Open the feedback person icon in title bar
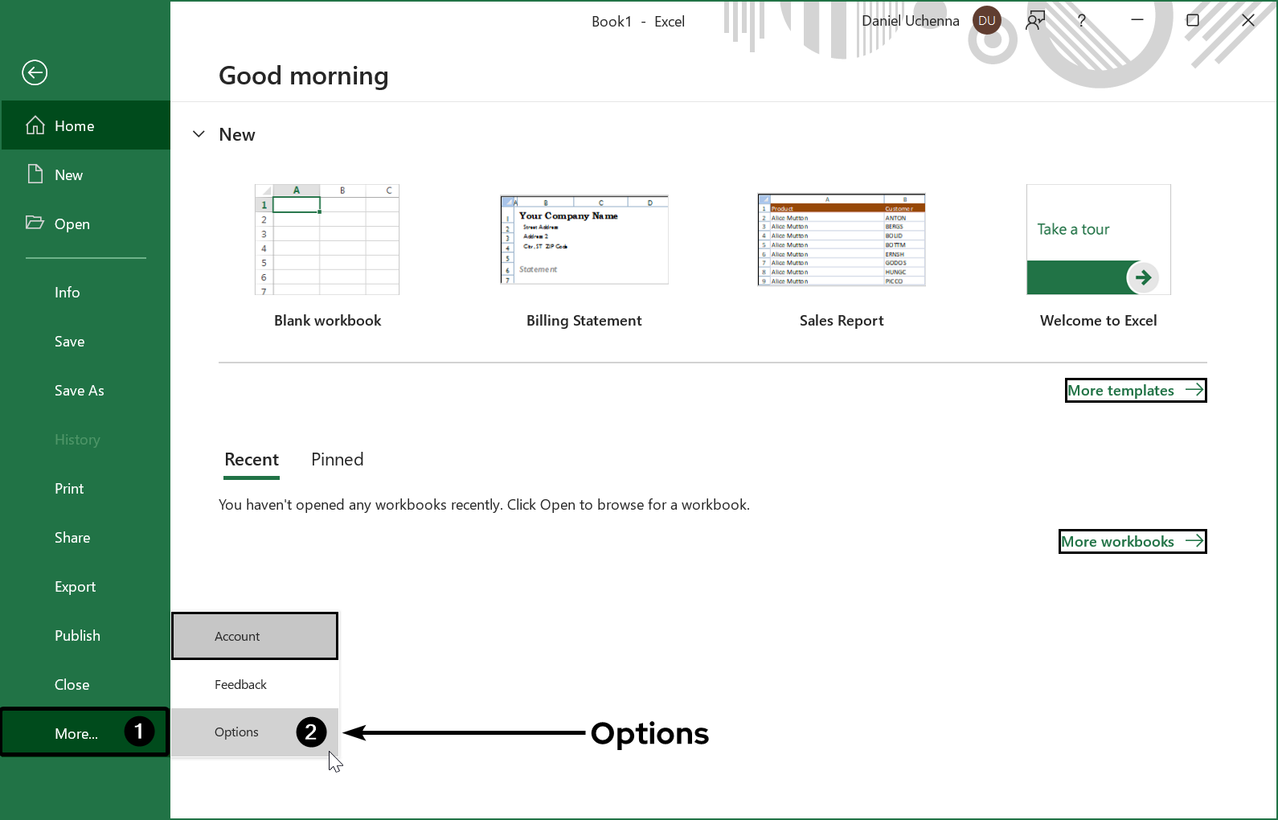Screen dimensions: 1278x820 click(x=1035, y=21)
